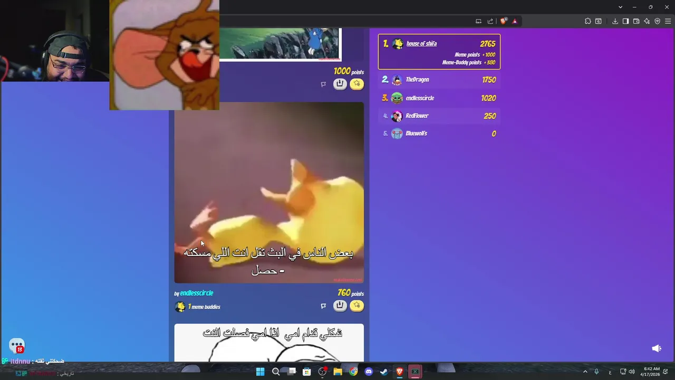675x380 pixels.
Task: Click the '1 meme buddies' text
Action: click(204, 307)
